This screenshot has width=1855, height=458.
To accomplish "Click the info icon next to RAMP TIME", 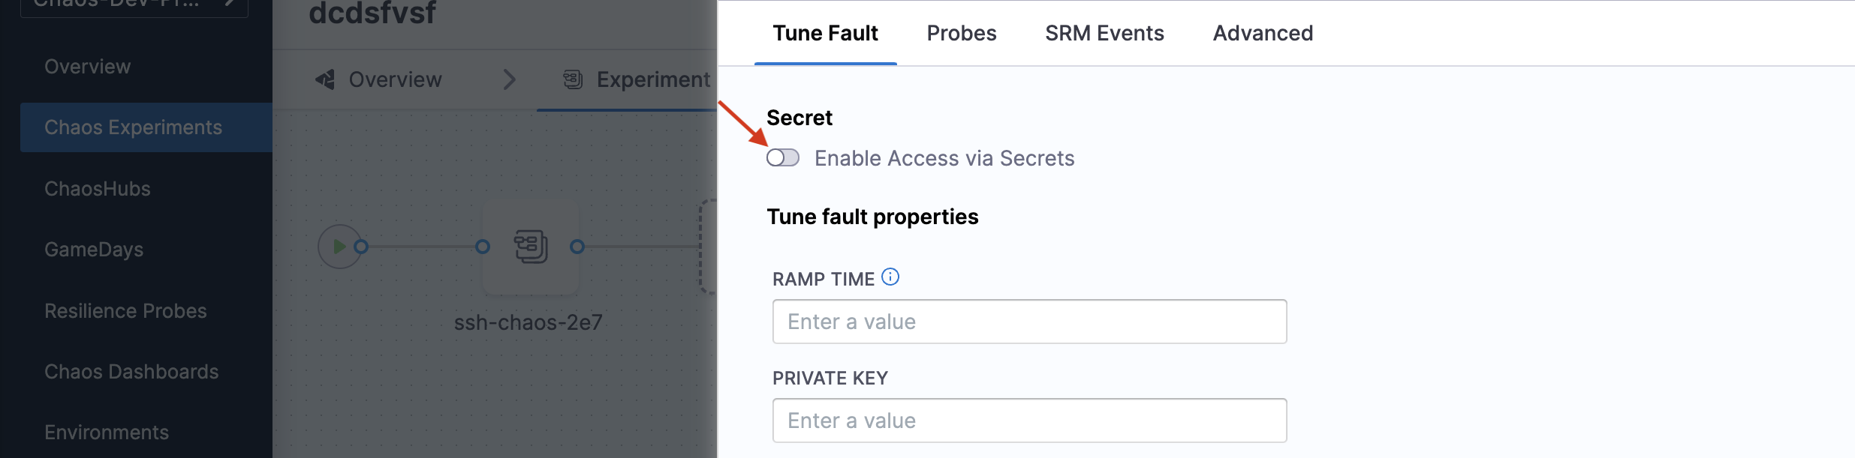I will 890,277.
